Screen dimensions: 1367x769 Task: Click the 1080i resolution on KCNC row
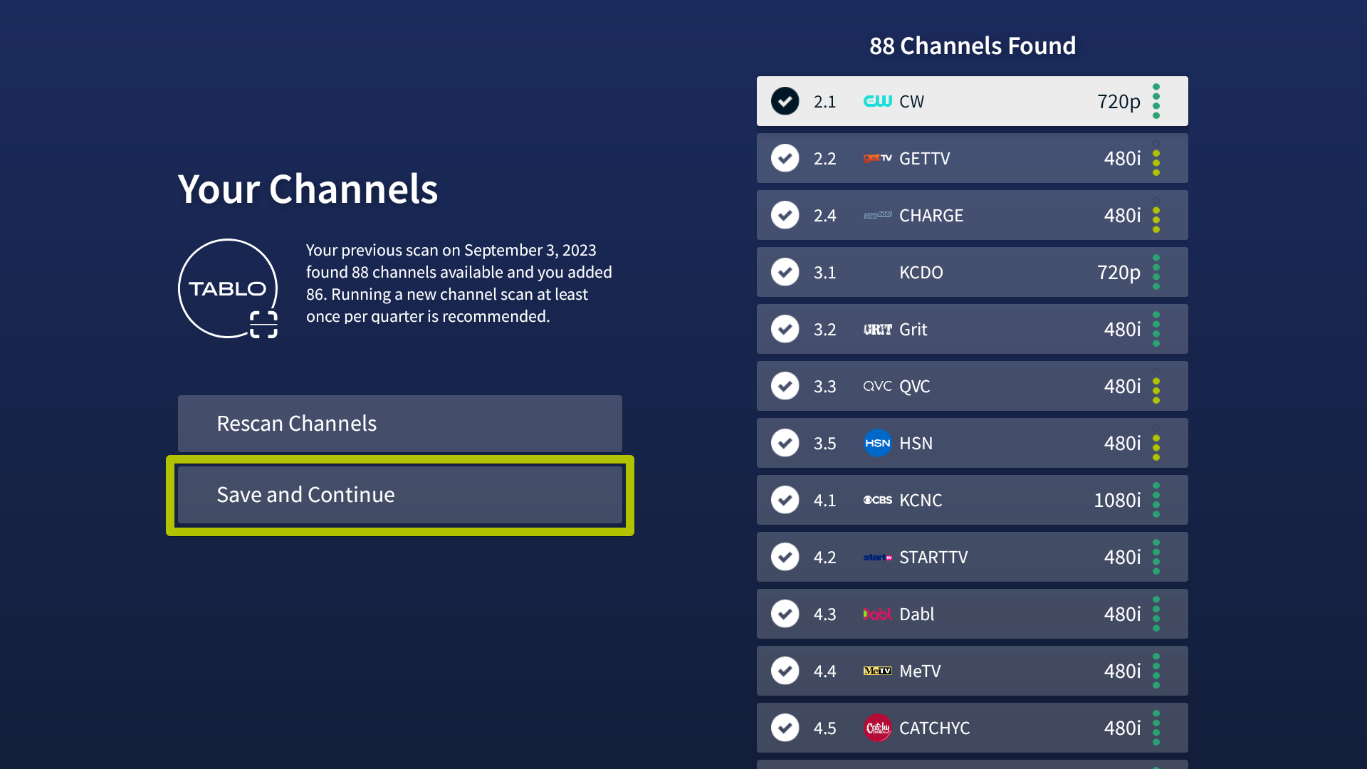[1117, 500]
